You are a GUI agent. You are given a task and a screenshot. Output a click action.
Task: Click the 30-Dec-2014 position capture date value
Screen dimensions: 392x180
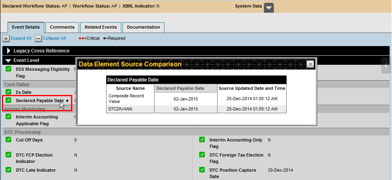(x=280, y=170)
